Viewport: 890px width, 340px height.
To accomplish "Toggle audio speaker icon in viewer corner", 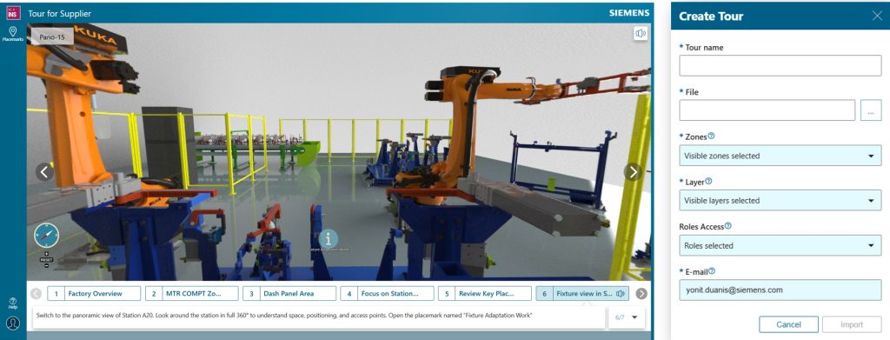I will pos(641,34).
